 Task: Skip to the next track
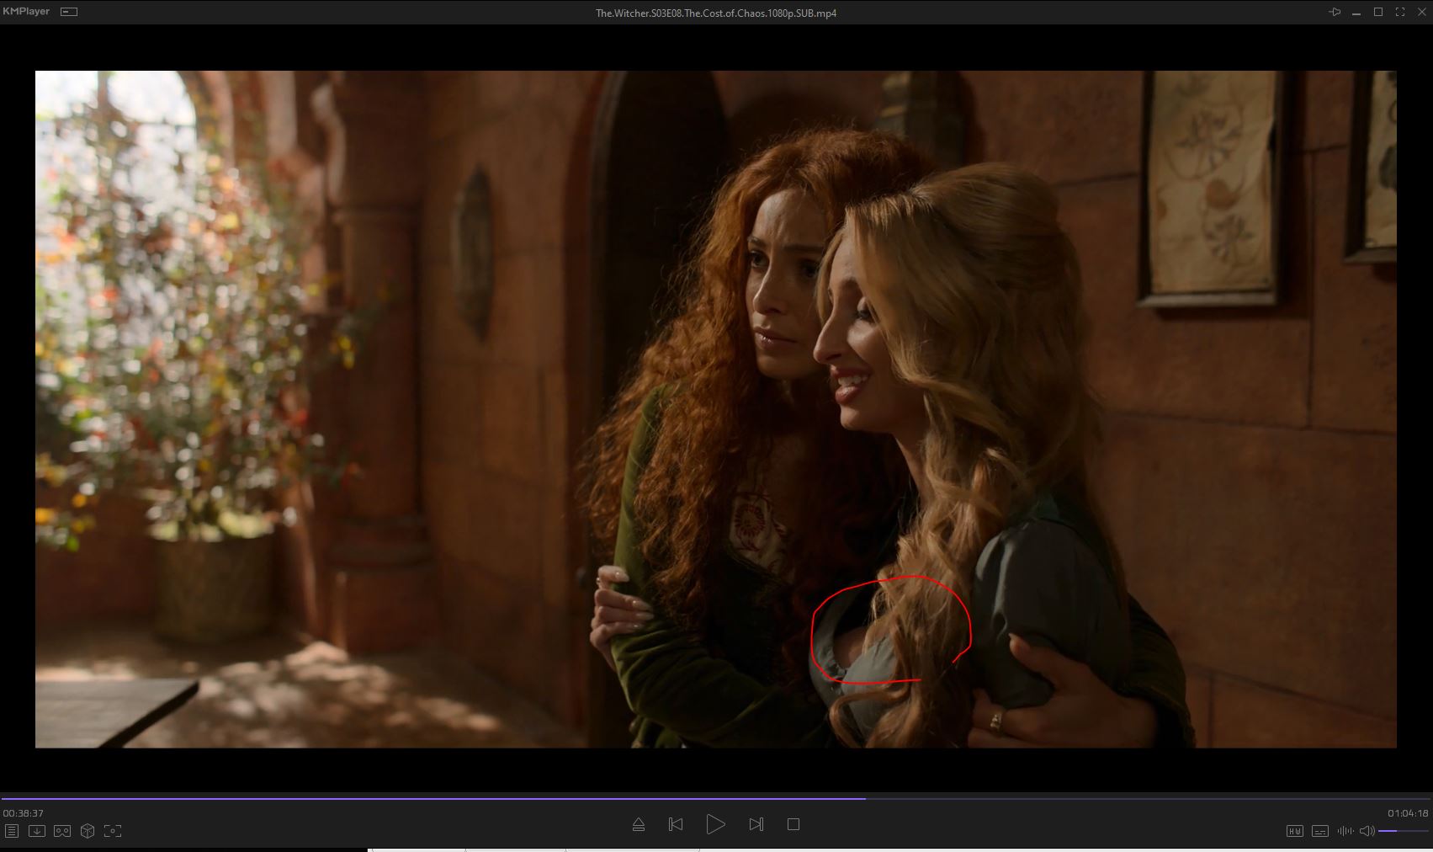pos(756,824)
